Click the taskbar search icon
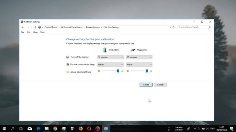This screenshot has height=132, width=236. tap(13, 129)
